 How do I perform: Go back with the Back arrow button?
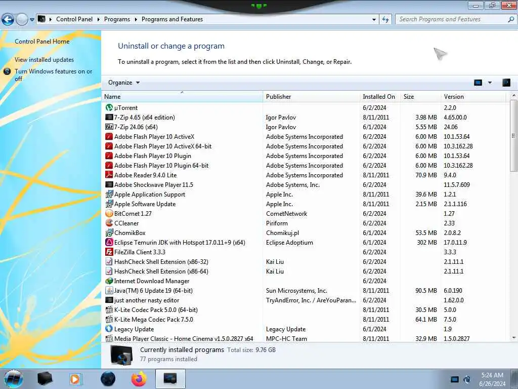(8, 20)
